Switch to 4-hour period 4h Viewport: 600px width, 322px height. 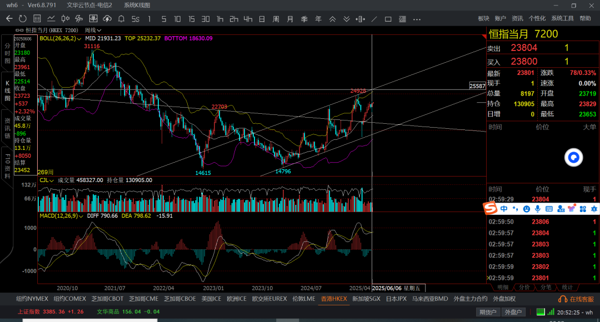pos(248,19)
